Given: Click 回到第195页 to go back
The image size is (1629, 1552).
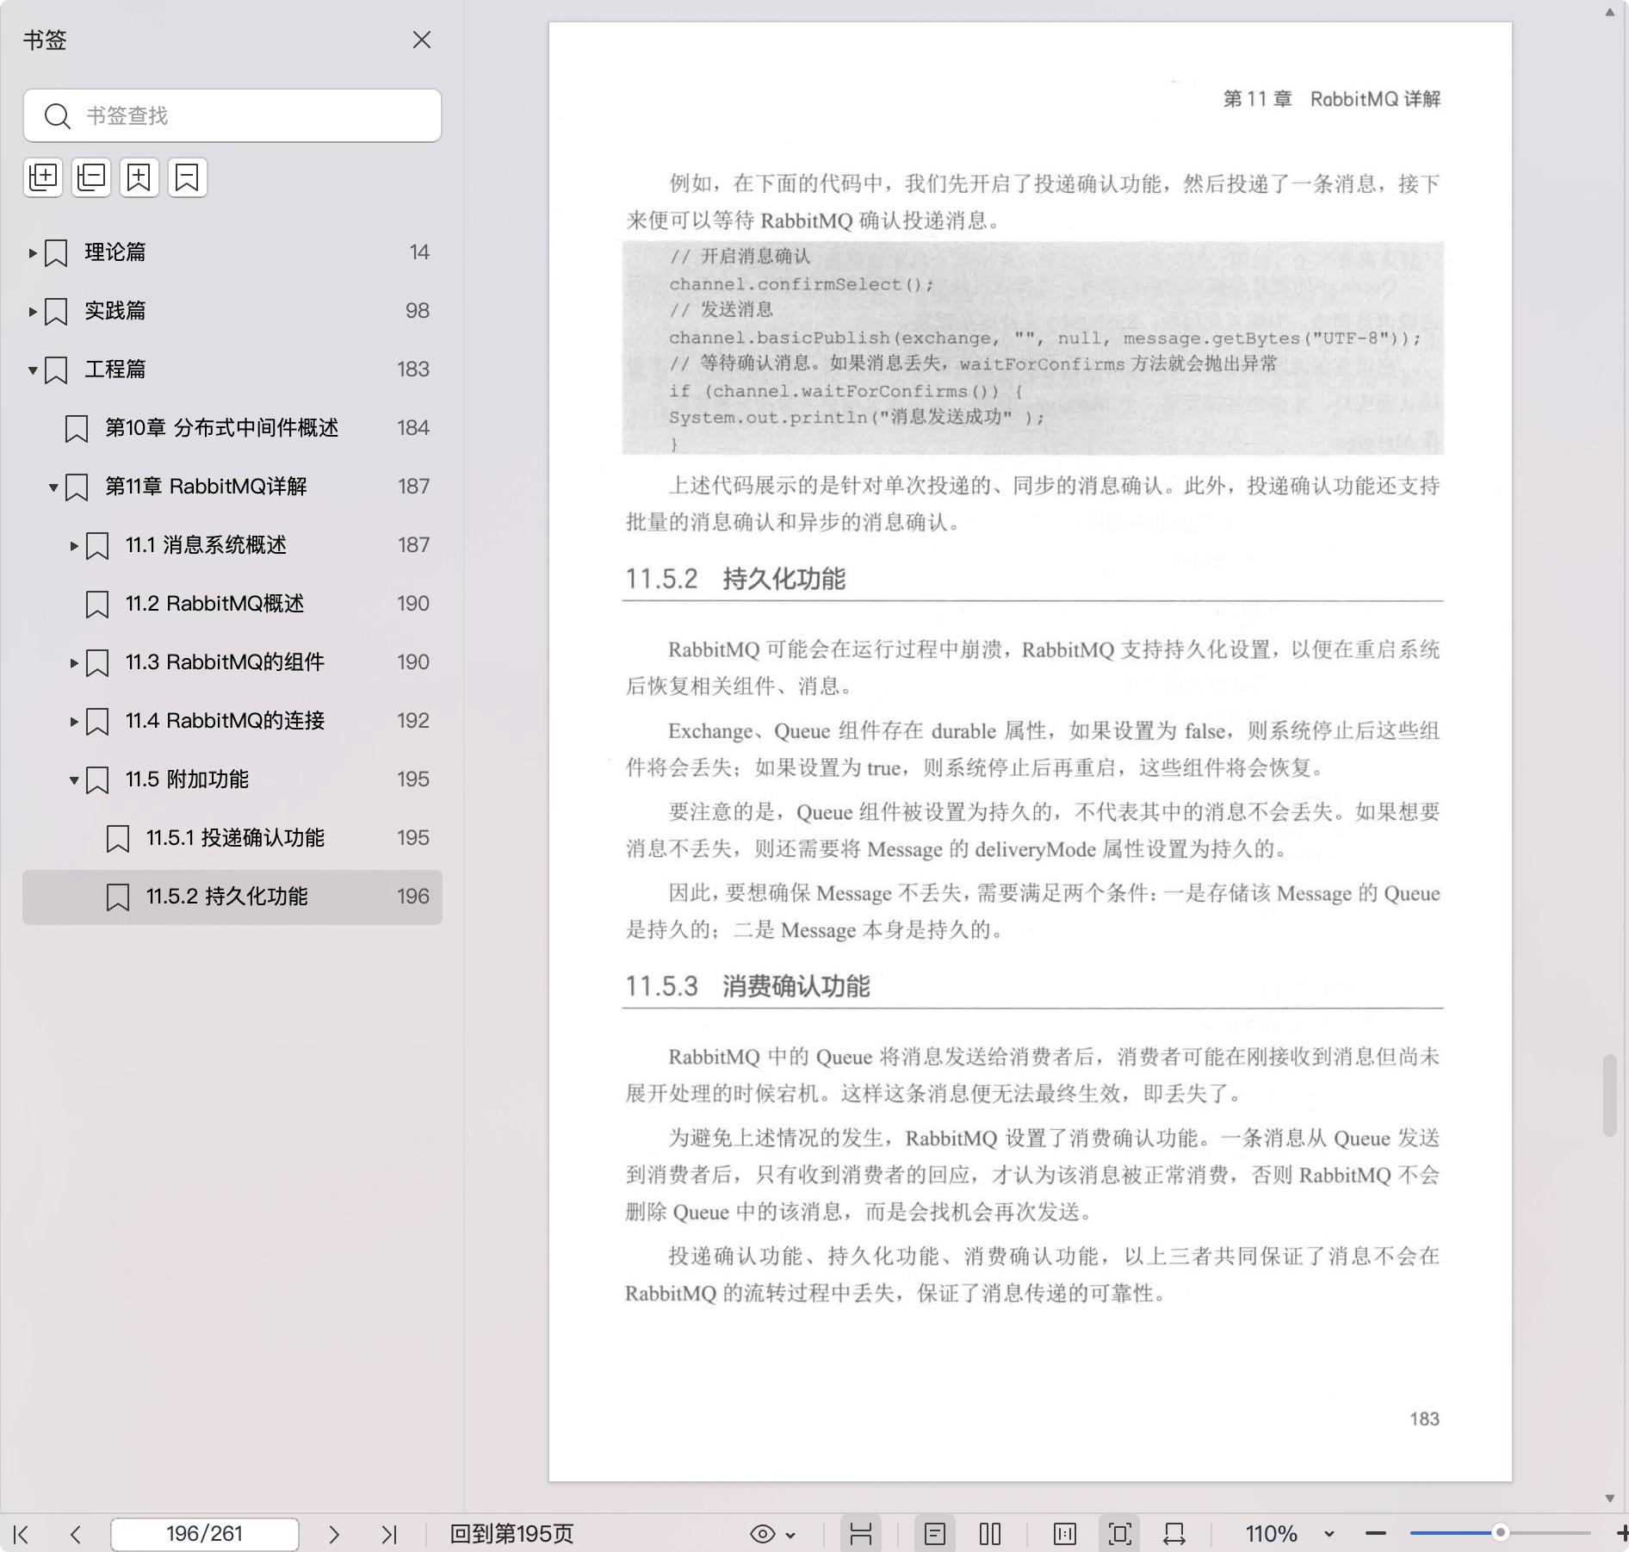Looking at the screenshot, I should (511, 1534).
